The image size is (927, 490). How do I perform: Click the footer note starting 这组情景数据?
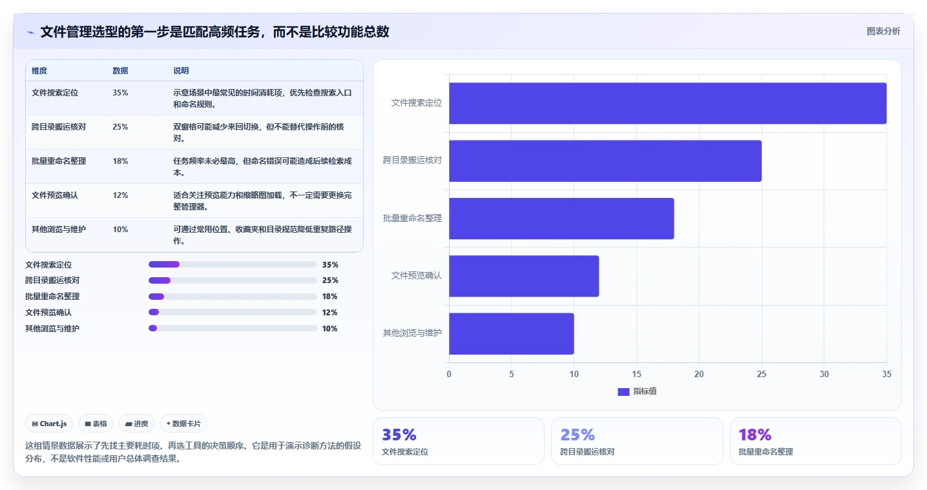(193, 453)
